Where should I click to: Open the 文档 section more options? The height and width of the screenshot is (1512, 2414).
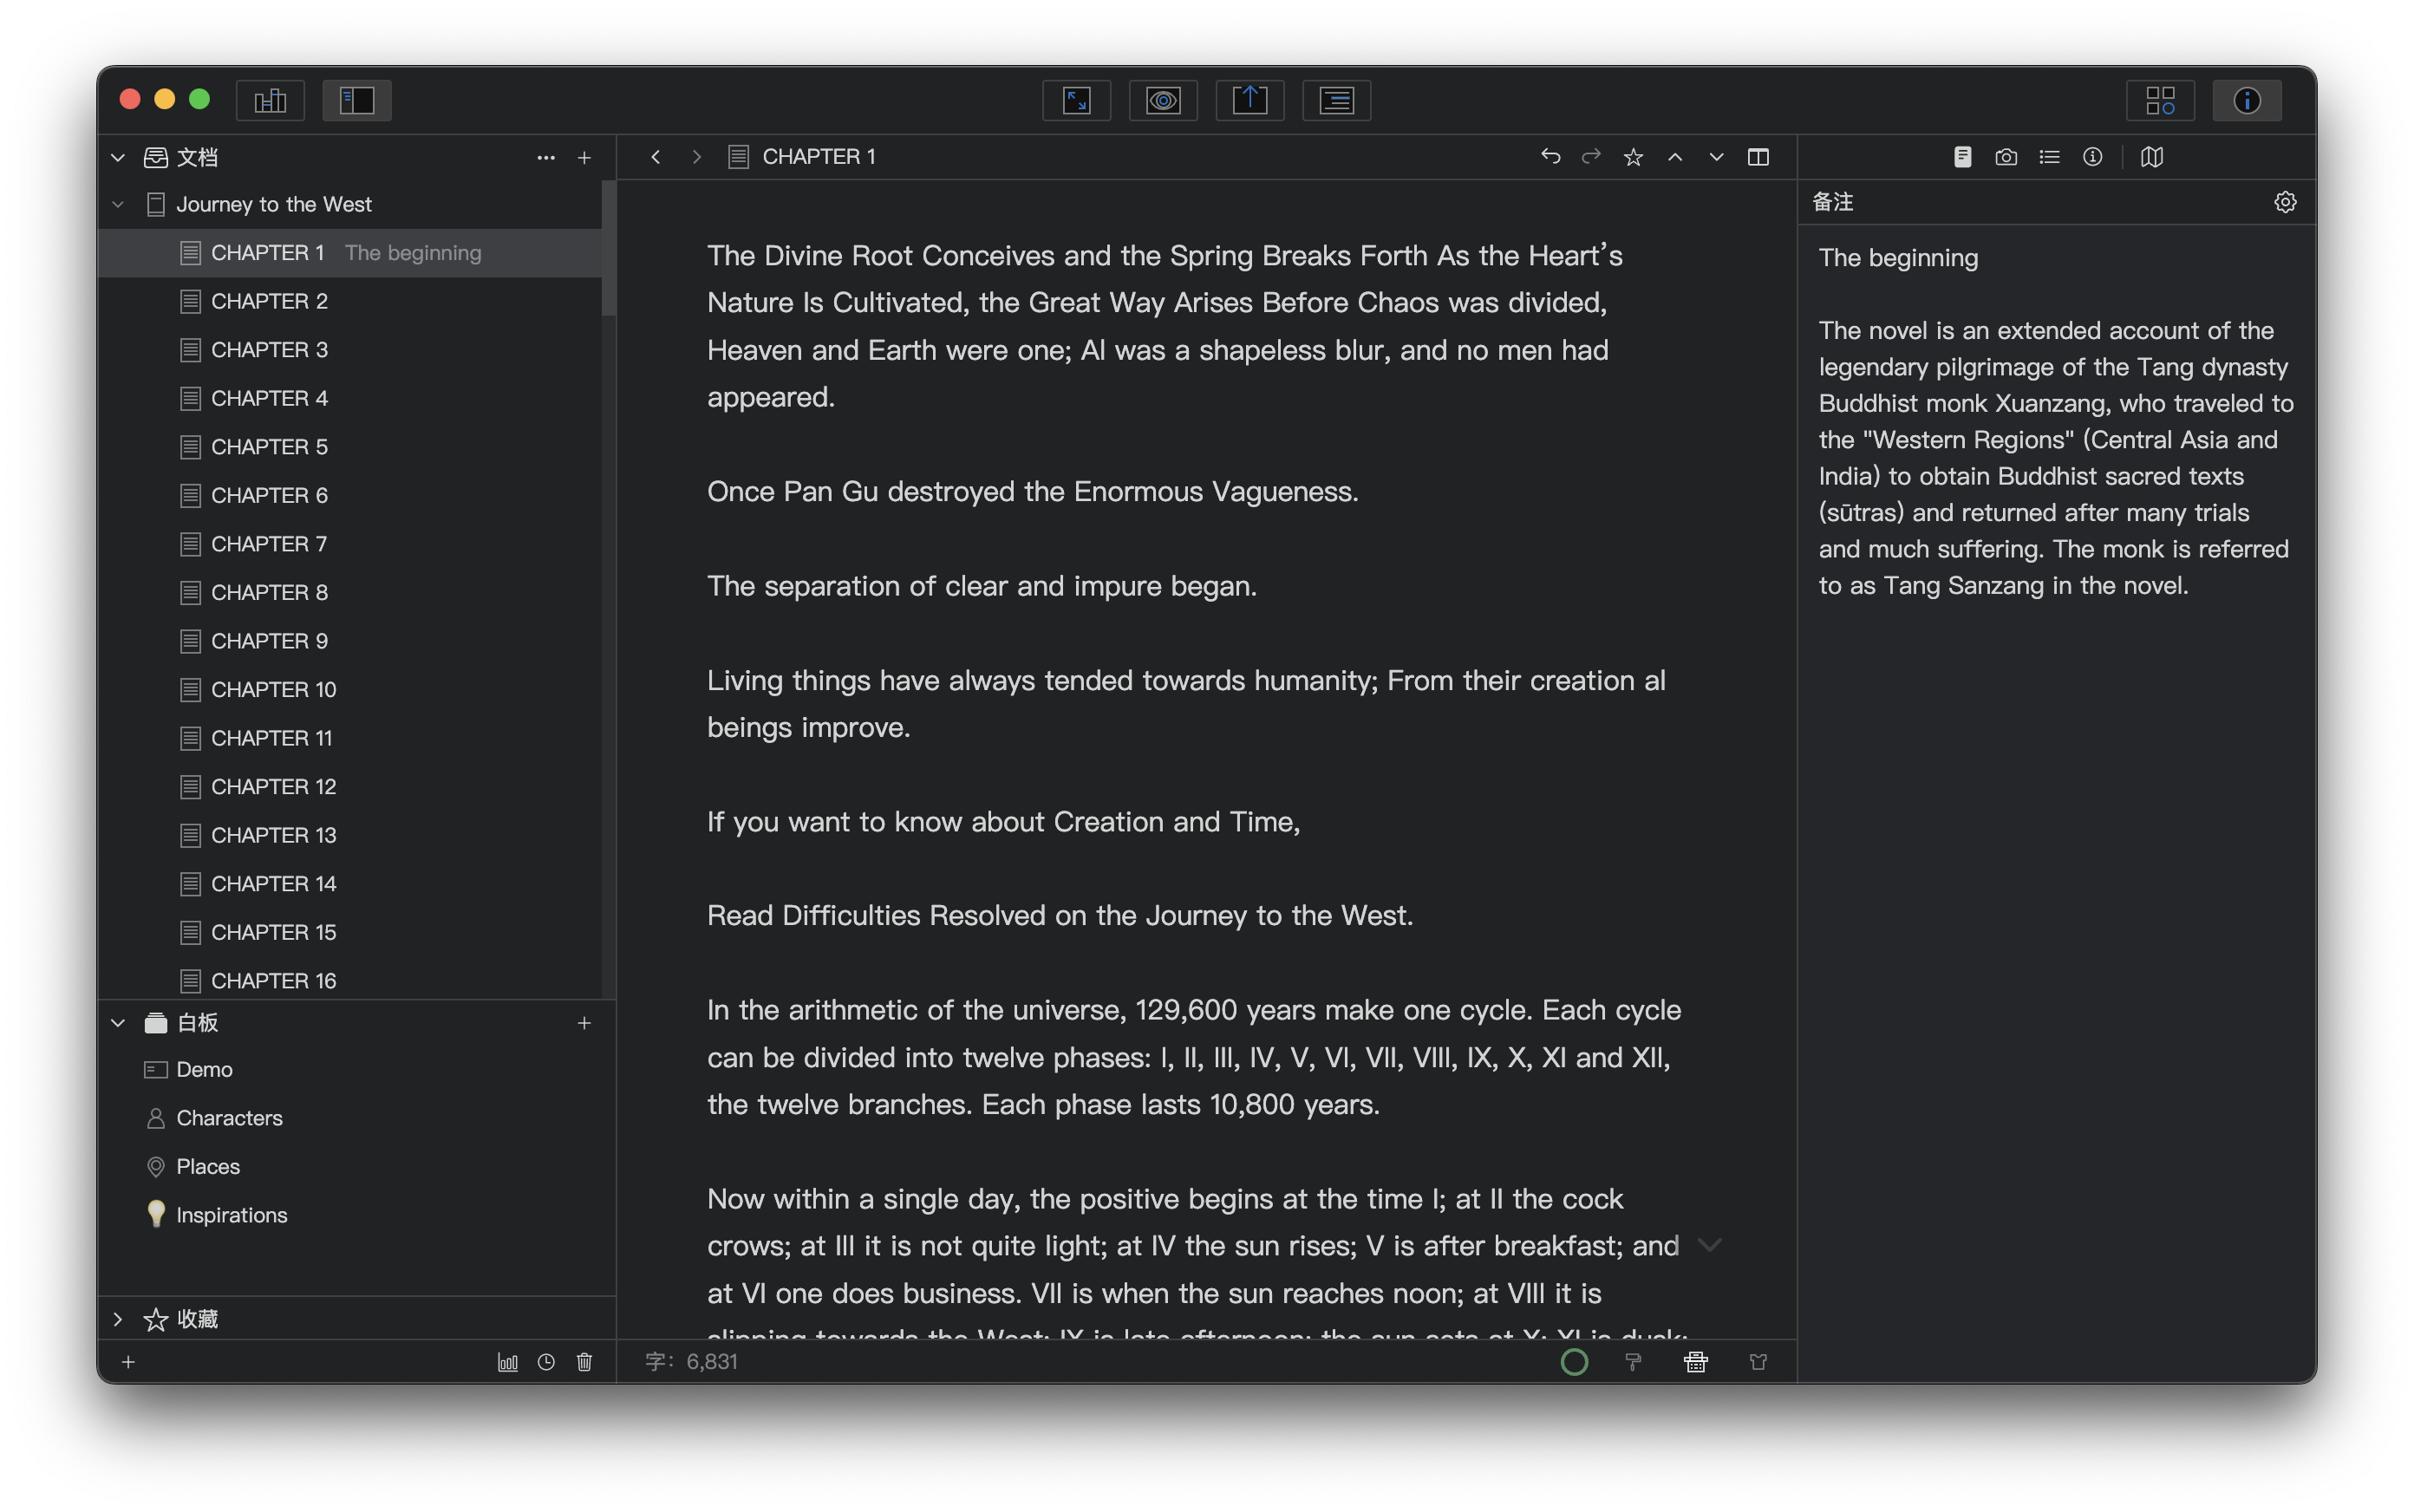click(546, 157)
